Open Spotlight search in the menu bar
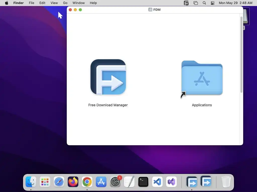Image resolution: width=257 pixels, height=192 pixels. (204, 3)
